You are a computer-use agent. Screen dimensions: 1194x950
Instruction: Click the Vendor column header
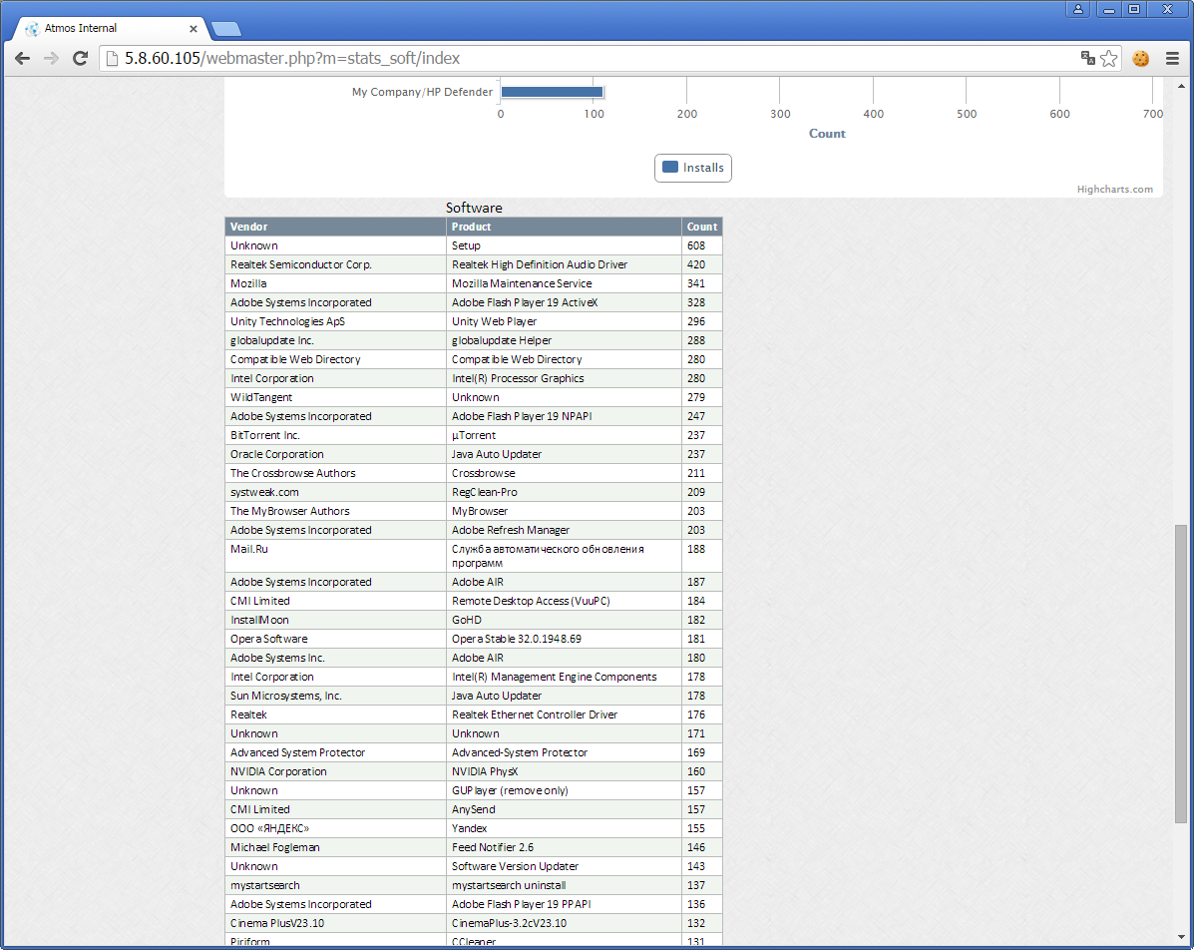pos(336,227)
